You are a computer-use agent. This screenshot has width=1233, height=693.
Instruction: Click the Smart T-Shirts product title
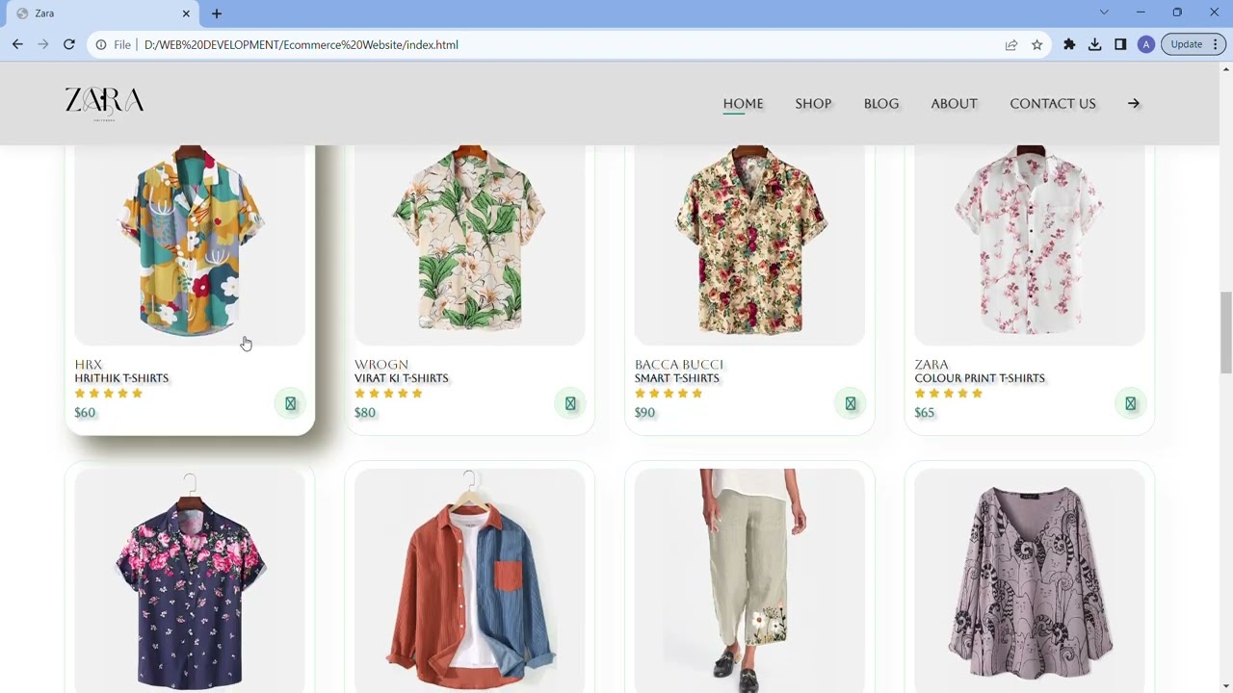click(677, 378)
